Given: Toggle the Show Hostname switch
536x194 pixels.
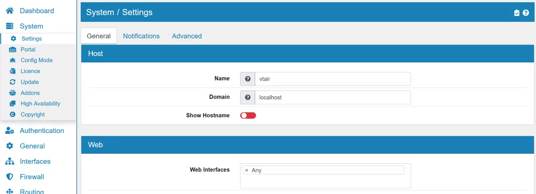Looking at the screenshot, I should pos(248,116).
